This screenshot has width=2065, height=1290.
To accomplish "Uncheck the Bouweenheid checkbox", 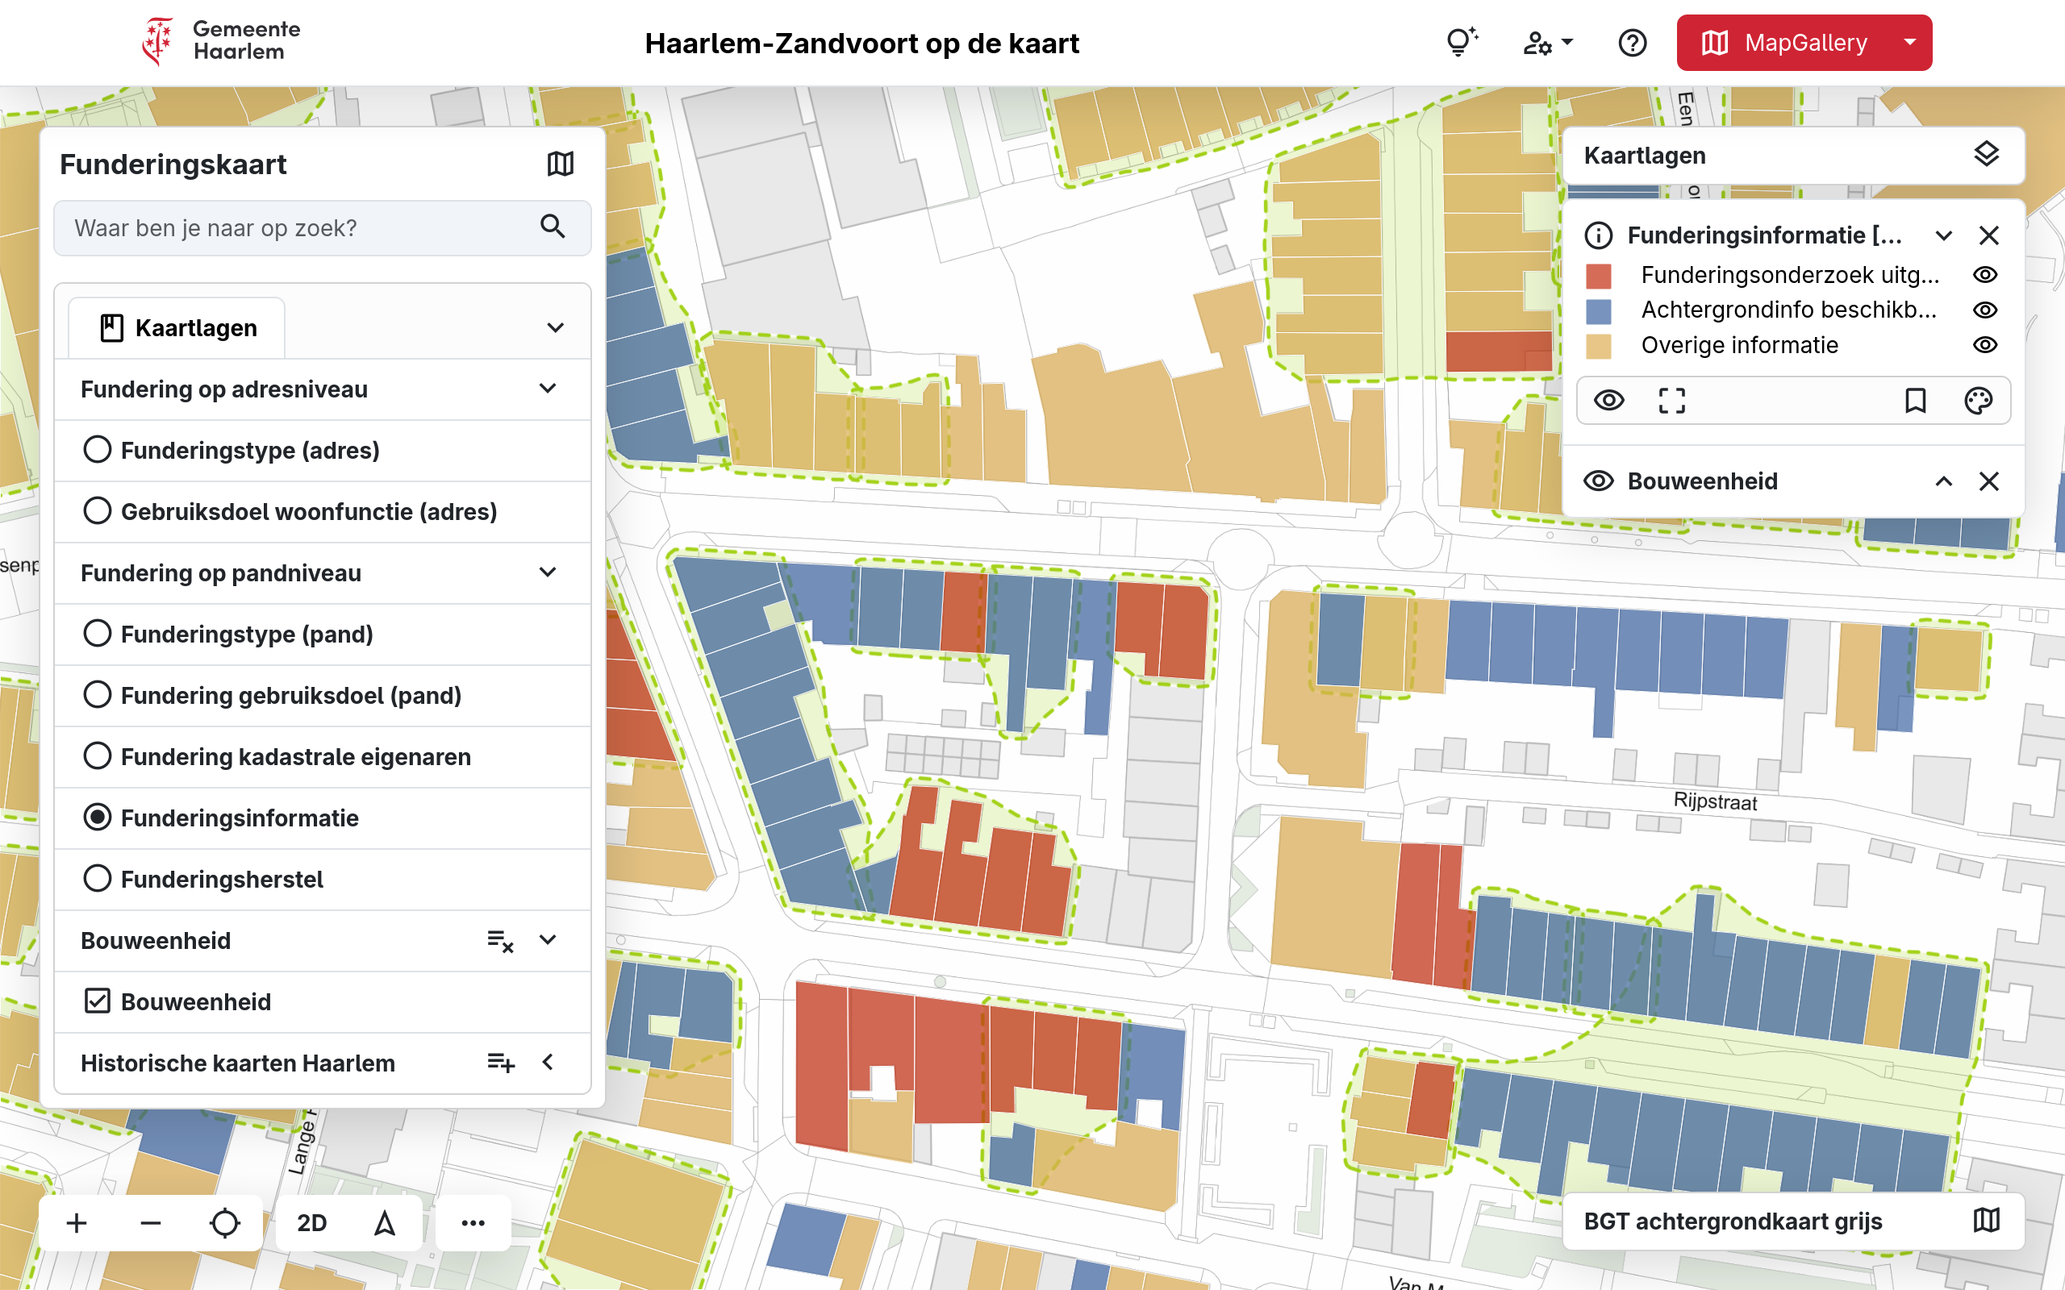I will click(x=98, y=1001).
